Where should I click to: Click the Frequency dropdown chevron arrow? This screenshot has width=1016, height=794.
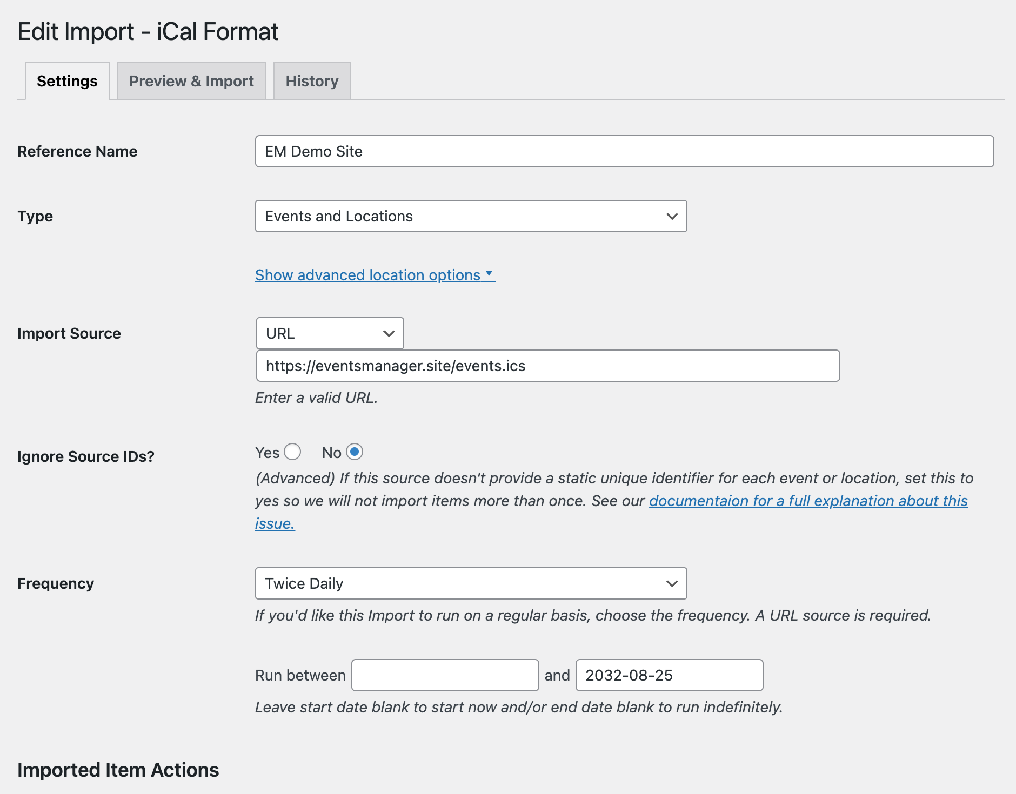point(672,583)
